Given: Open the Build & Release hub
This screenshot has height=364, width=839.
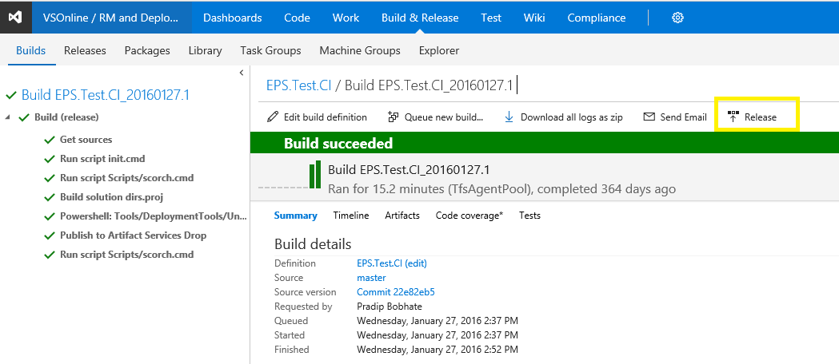Looking at the screenshot, I should click(x=420, y=18).
